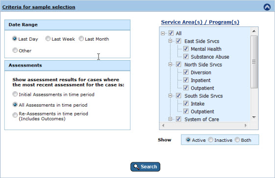The width and height of the screenshot is (275, 178).
Task: Open the Service Area(s) / Program(s) link
Action: tap(200, 22)
